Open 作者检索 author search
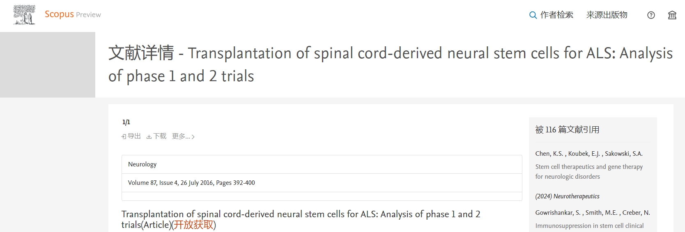 (x=556, y=15)
